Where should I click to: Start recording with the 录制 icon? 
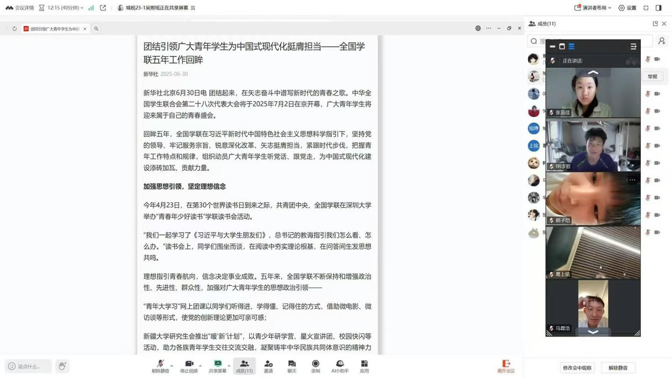[x=315, y=366]
